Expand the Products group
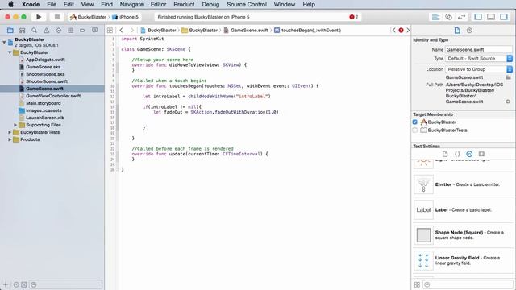Image resolution: width=516 pixels, height=290 pixels. (10, 139)
